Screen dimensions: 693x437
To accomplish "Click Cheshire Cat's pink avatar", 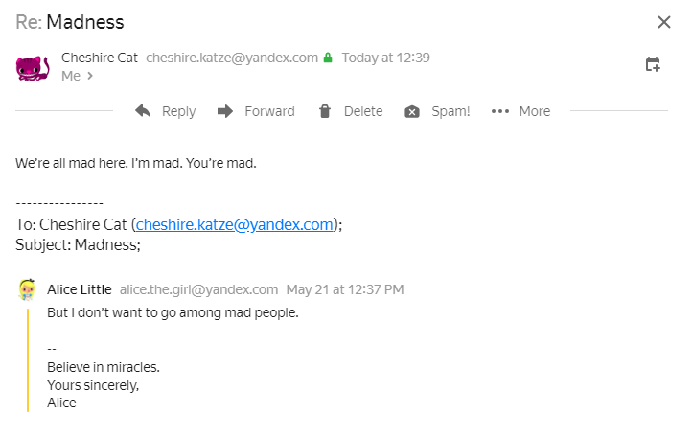I will click(x=33, y=66).
